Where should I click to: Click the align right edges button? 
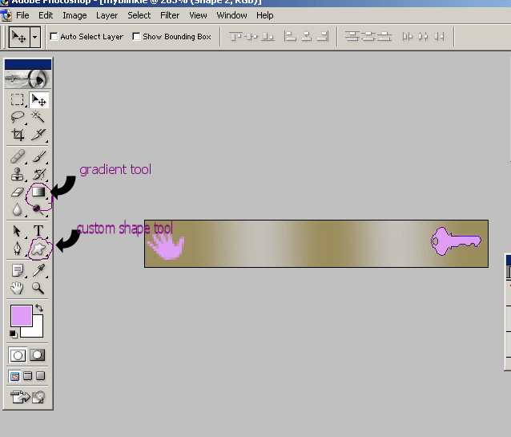click(322, 36)
